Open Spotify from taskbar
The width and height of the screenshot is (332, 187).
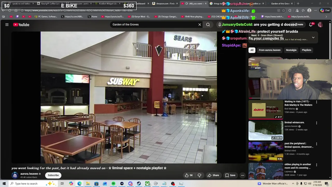(113, 184)
